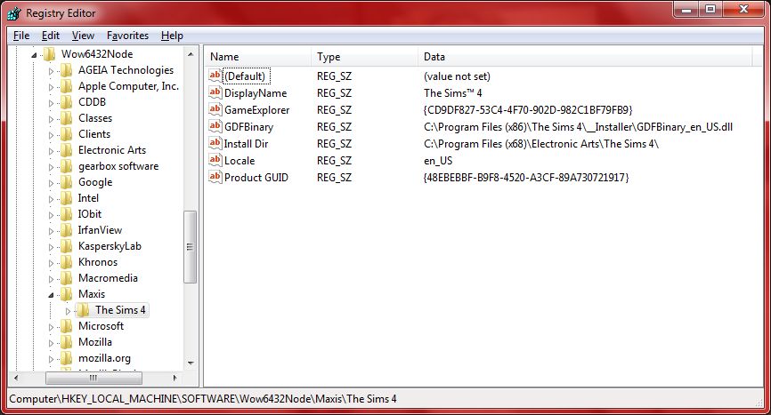Expand the KasperskyLab key
This screenshot has height=415, width=771.
[x=51, y=247]
